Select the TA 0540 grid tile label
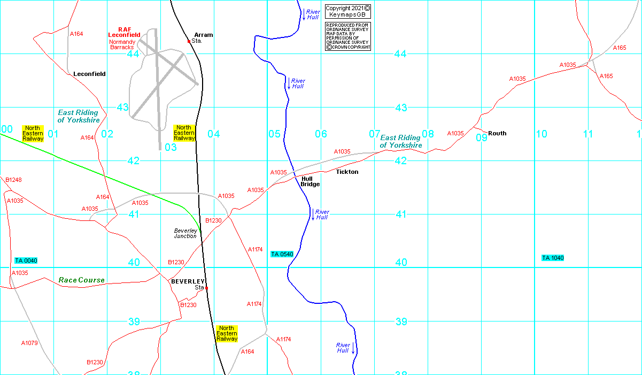The width and height of the screenshot is (642, 375). 282,254
